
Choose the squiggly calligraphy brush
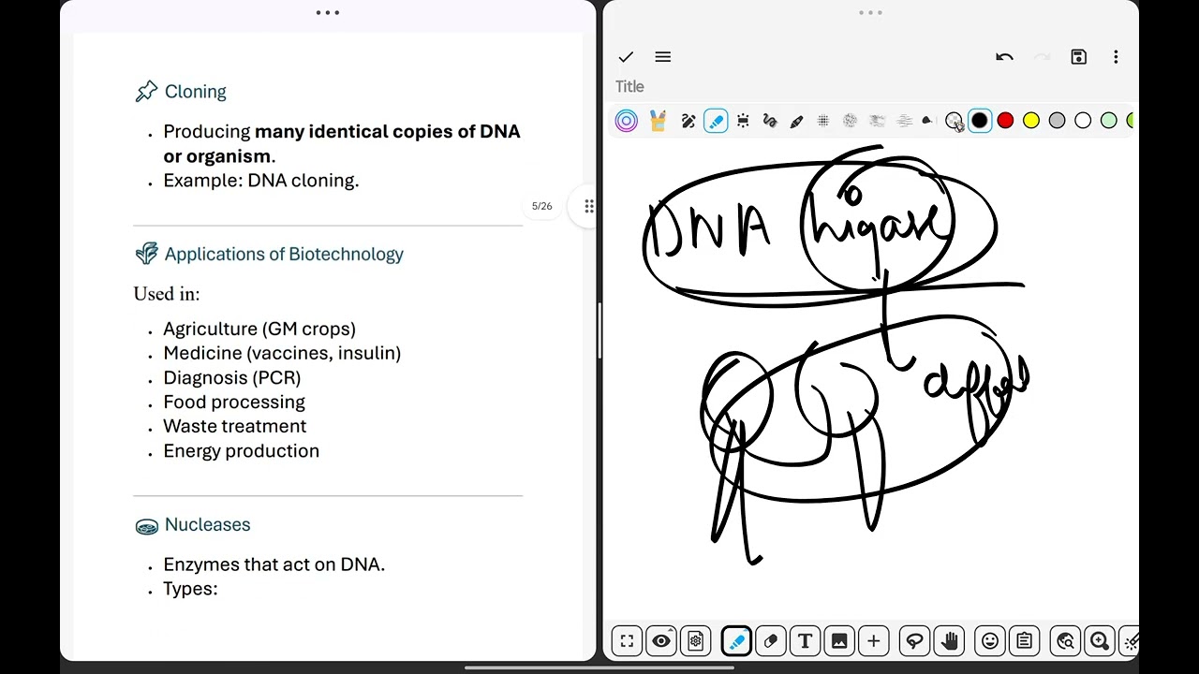770,121
